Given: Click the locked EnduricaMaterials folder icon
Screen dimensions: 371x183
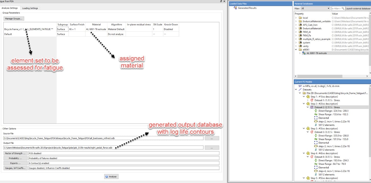Looking at the screenshot, I should (300, 28).
